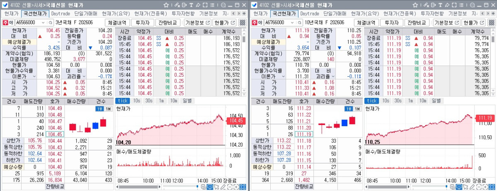
Task: Click zoom-in plus icon in right chart toolbar
Action: [485, 187]
